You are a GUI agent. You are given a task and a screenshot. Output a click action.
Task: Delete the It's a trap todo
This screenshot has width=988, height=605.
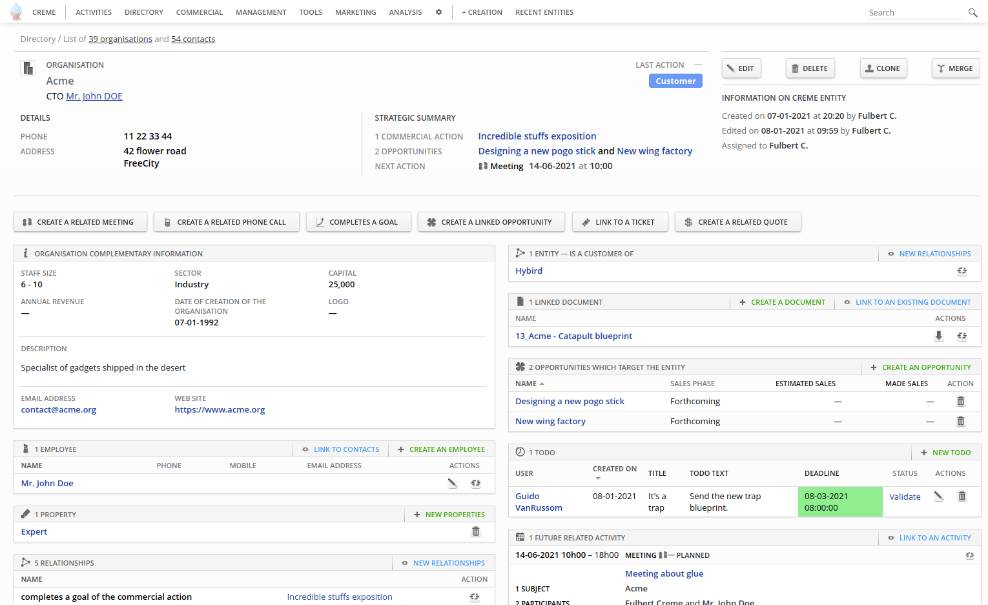point(962,496)
